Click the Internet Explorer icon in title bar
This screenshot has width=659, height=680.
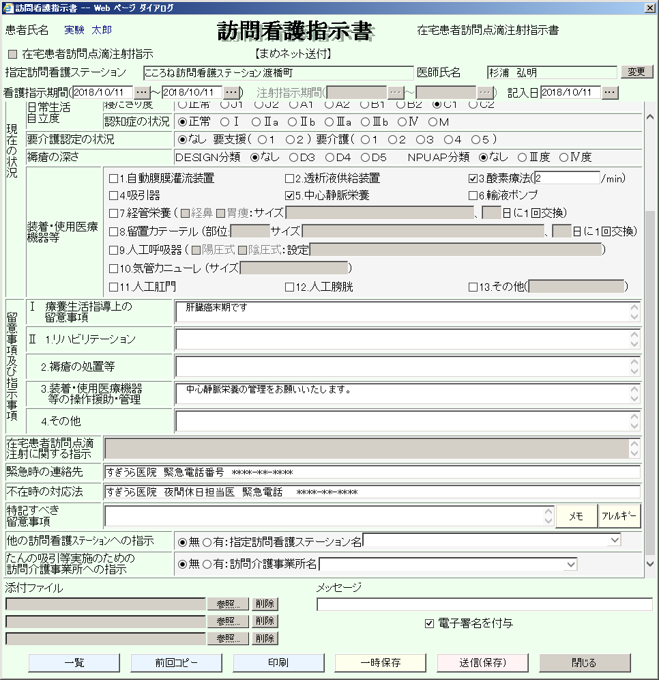[8, 8]
